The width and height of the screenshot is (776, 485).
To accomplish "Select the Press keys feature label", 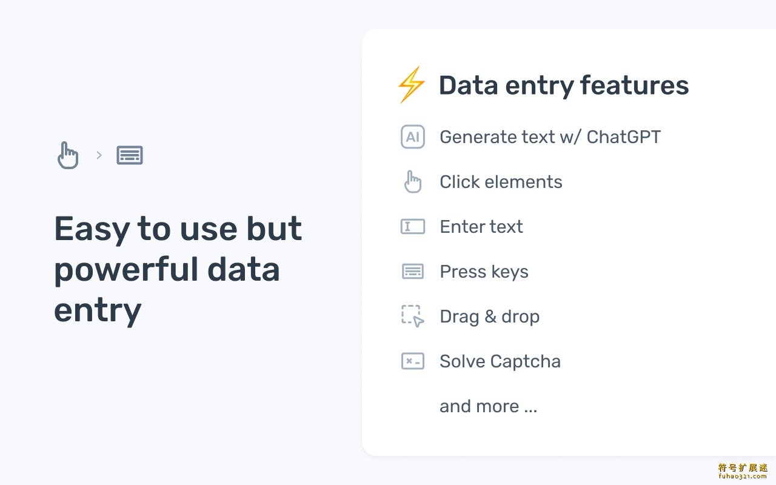I will pyautogui.click(x=484, y=272).
